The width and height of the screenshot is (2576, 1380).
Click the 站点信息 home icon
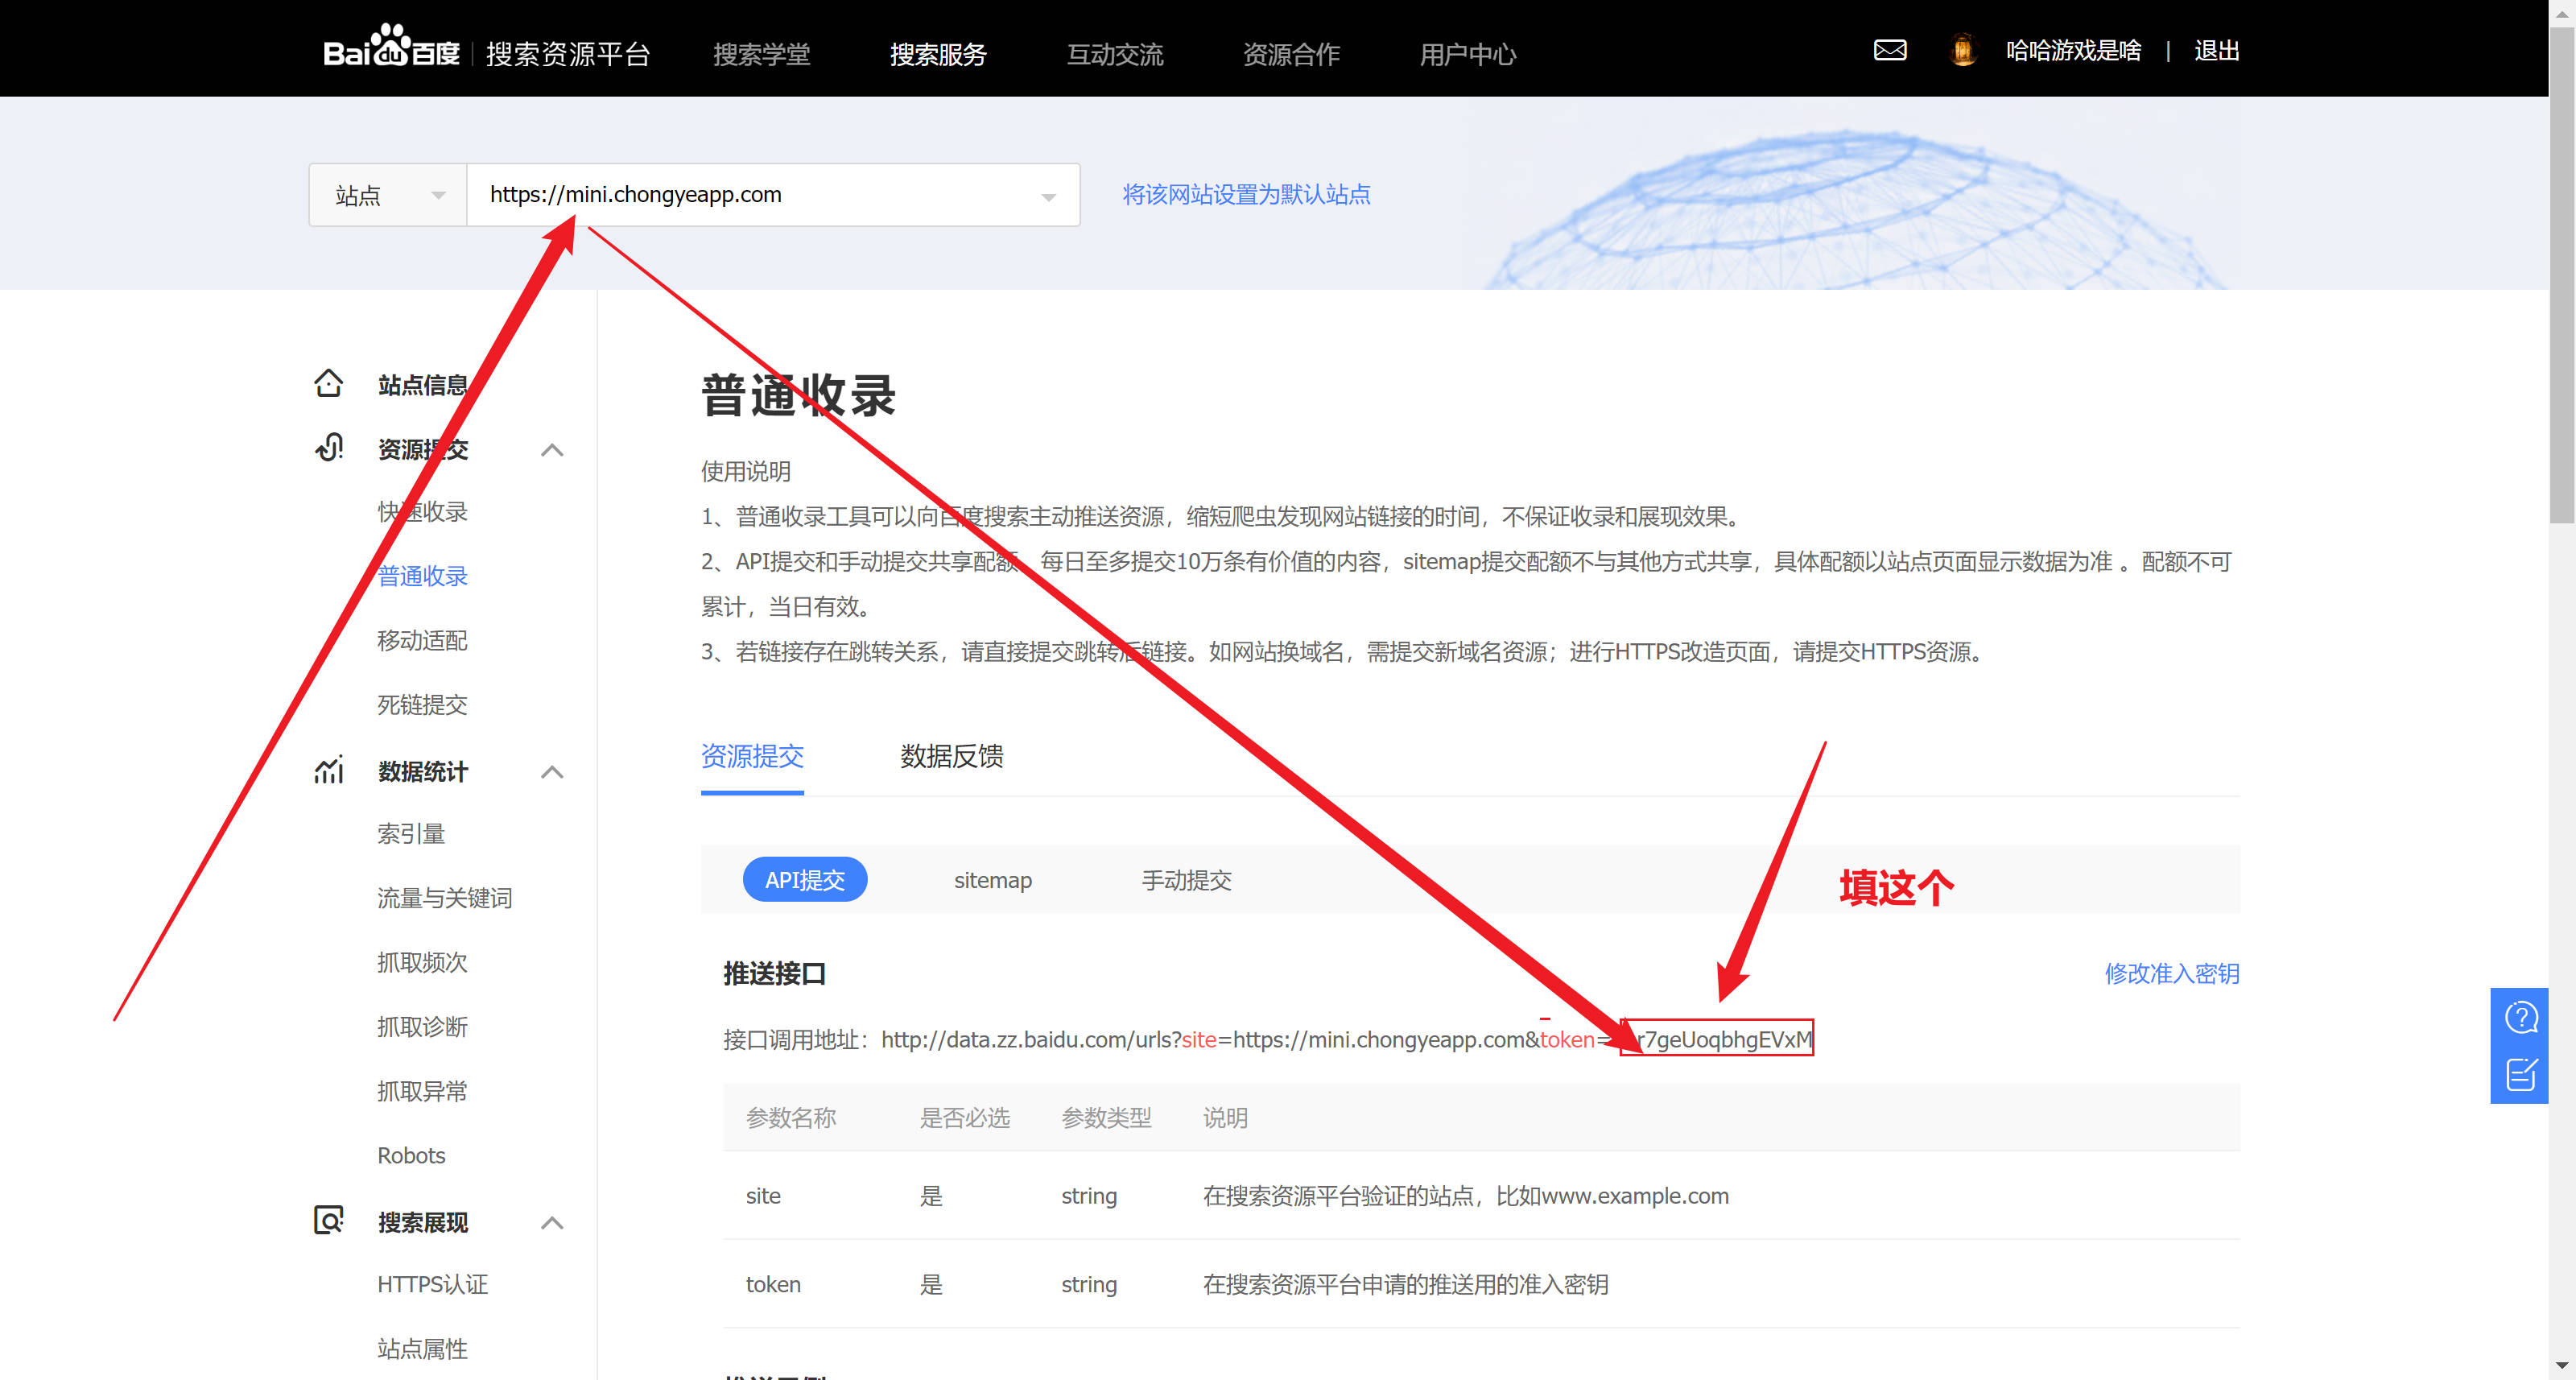point(328,384)
